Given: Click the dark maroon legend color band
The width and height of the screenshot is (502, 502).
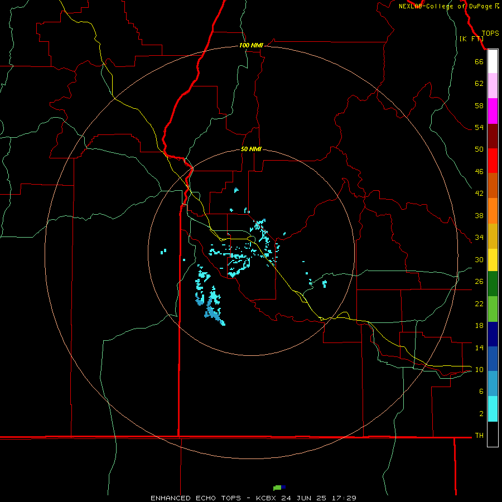Looking at the screenshot, I should click(x=493, y=136).
